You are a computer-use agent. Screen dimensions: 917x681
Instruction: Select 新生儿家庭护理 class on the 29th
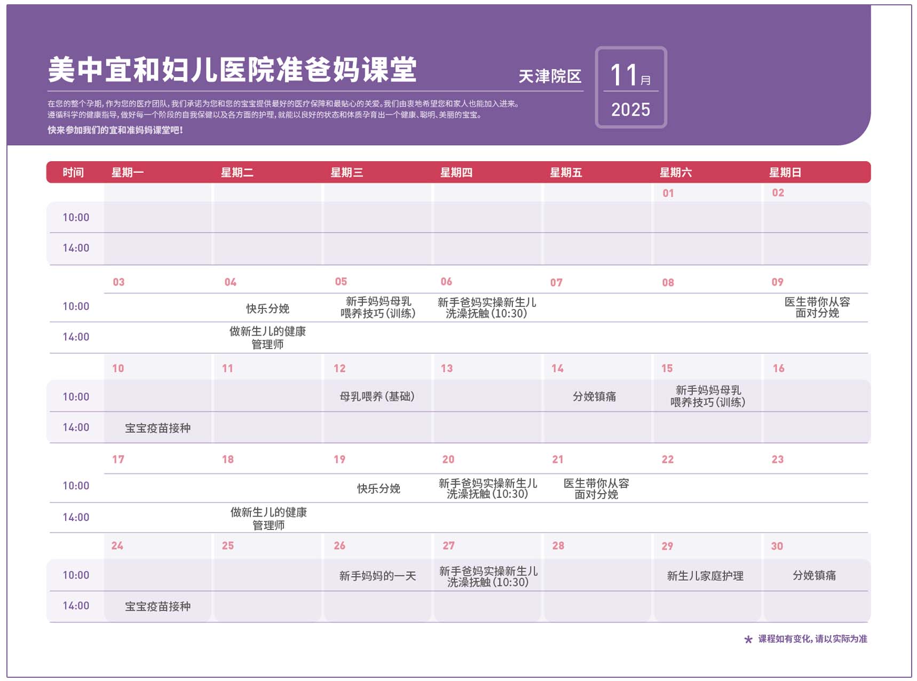pyautogui.click(x=705, y=576)
